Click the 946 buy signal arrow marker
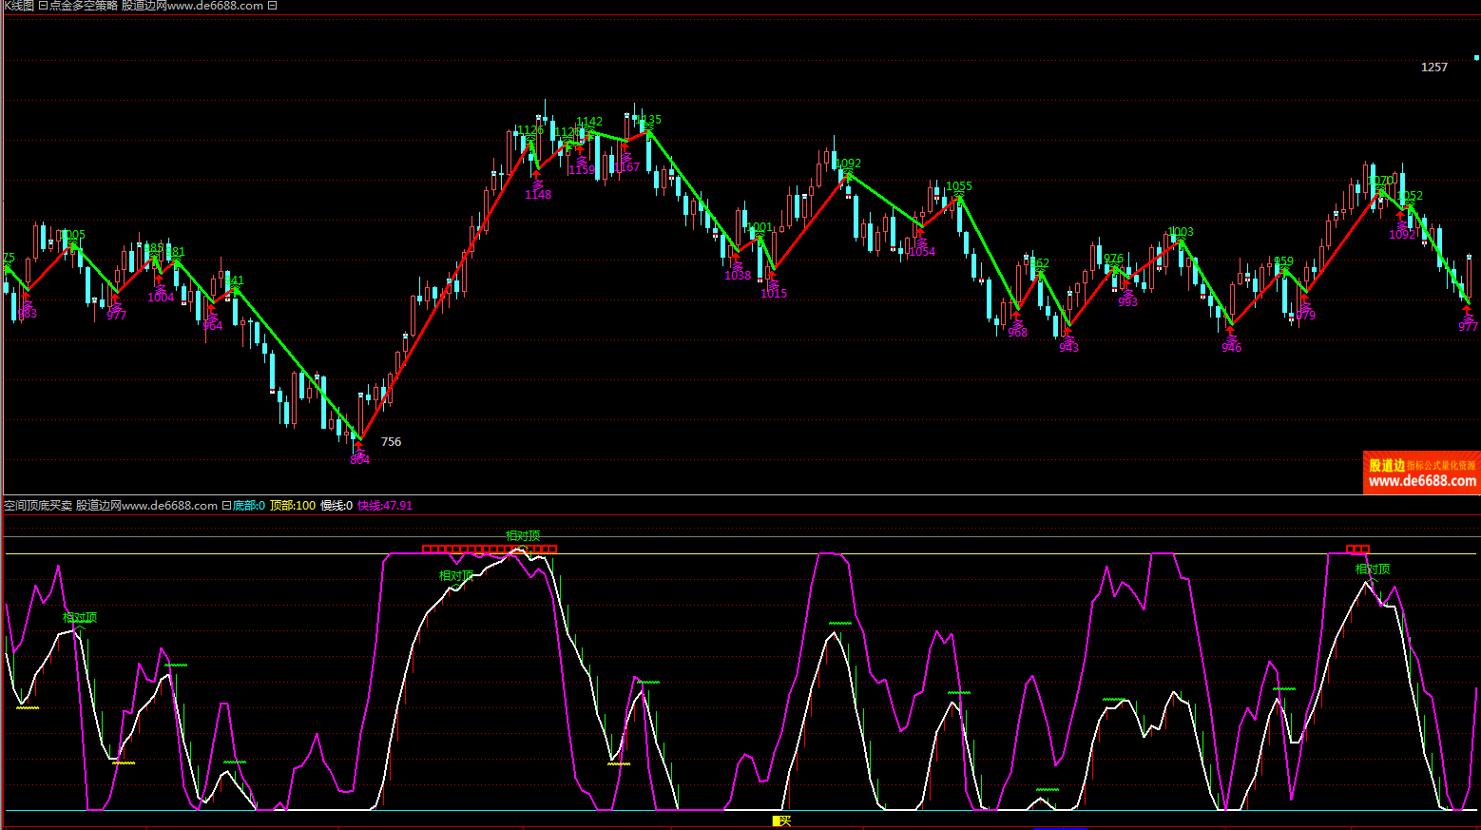The width and height of the screenshot is (1481, 830). [1231, 337]
